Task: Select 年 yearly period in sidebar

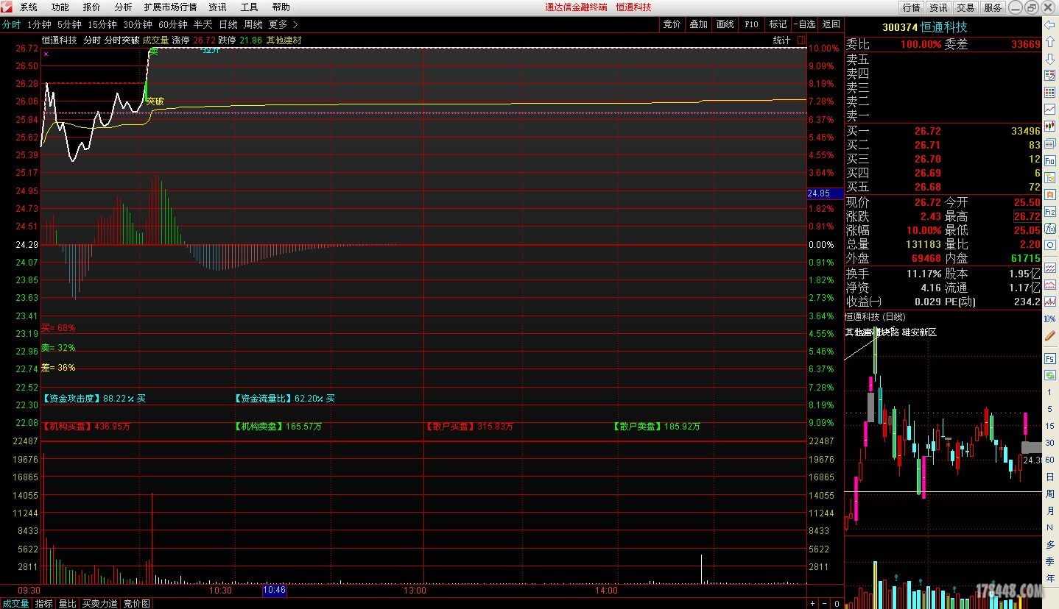Action: pos(1049,578)
